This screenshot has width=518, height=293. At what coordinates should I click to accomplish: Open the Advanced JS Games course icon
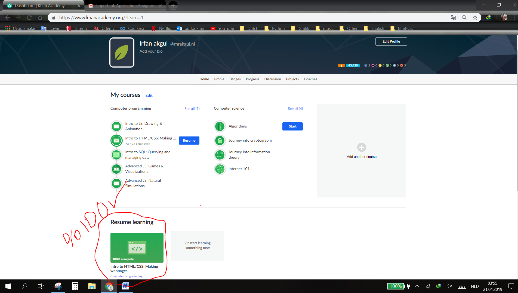pyautogui.click(x=116, y=169)
